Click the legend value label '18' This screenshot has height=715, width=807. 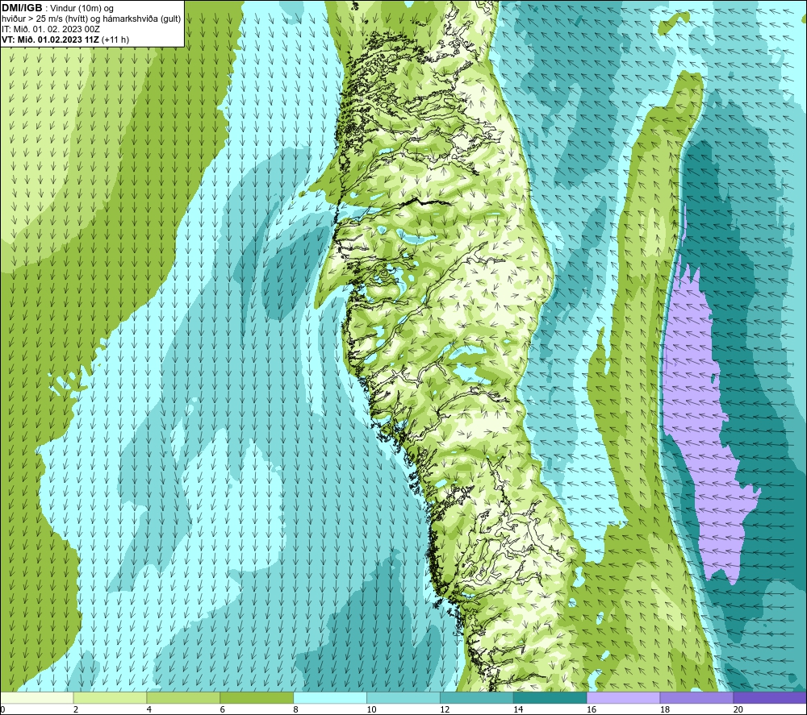664,709
